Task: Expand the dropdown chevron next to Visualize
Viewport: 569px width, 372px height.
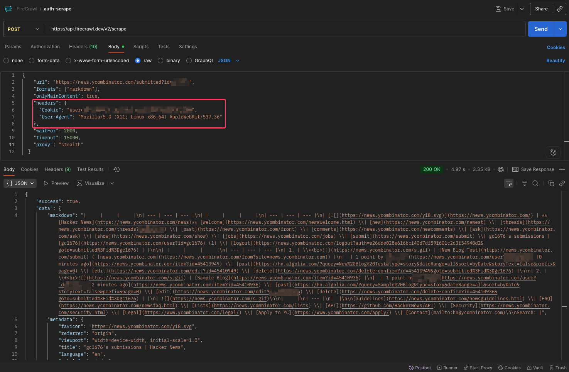Action: (x=112, y=183)
